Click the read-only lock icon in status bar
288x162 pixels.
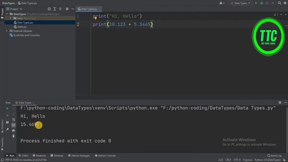coord(284,160)
